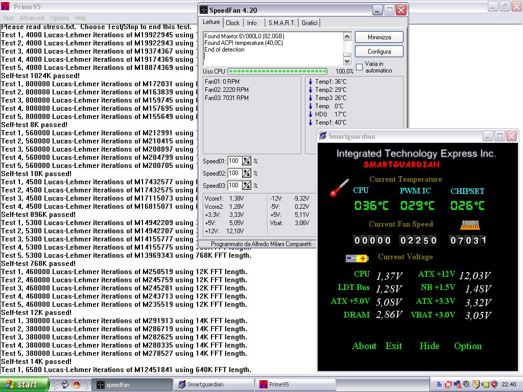
Task: Click the Speed02 spinner arrows
Action: click(x=247, y=174)
